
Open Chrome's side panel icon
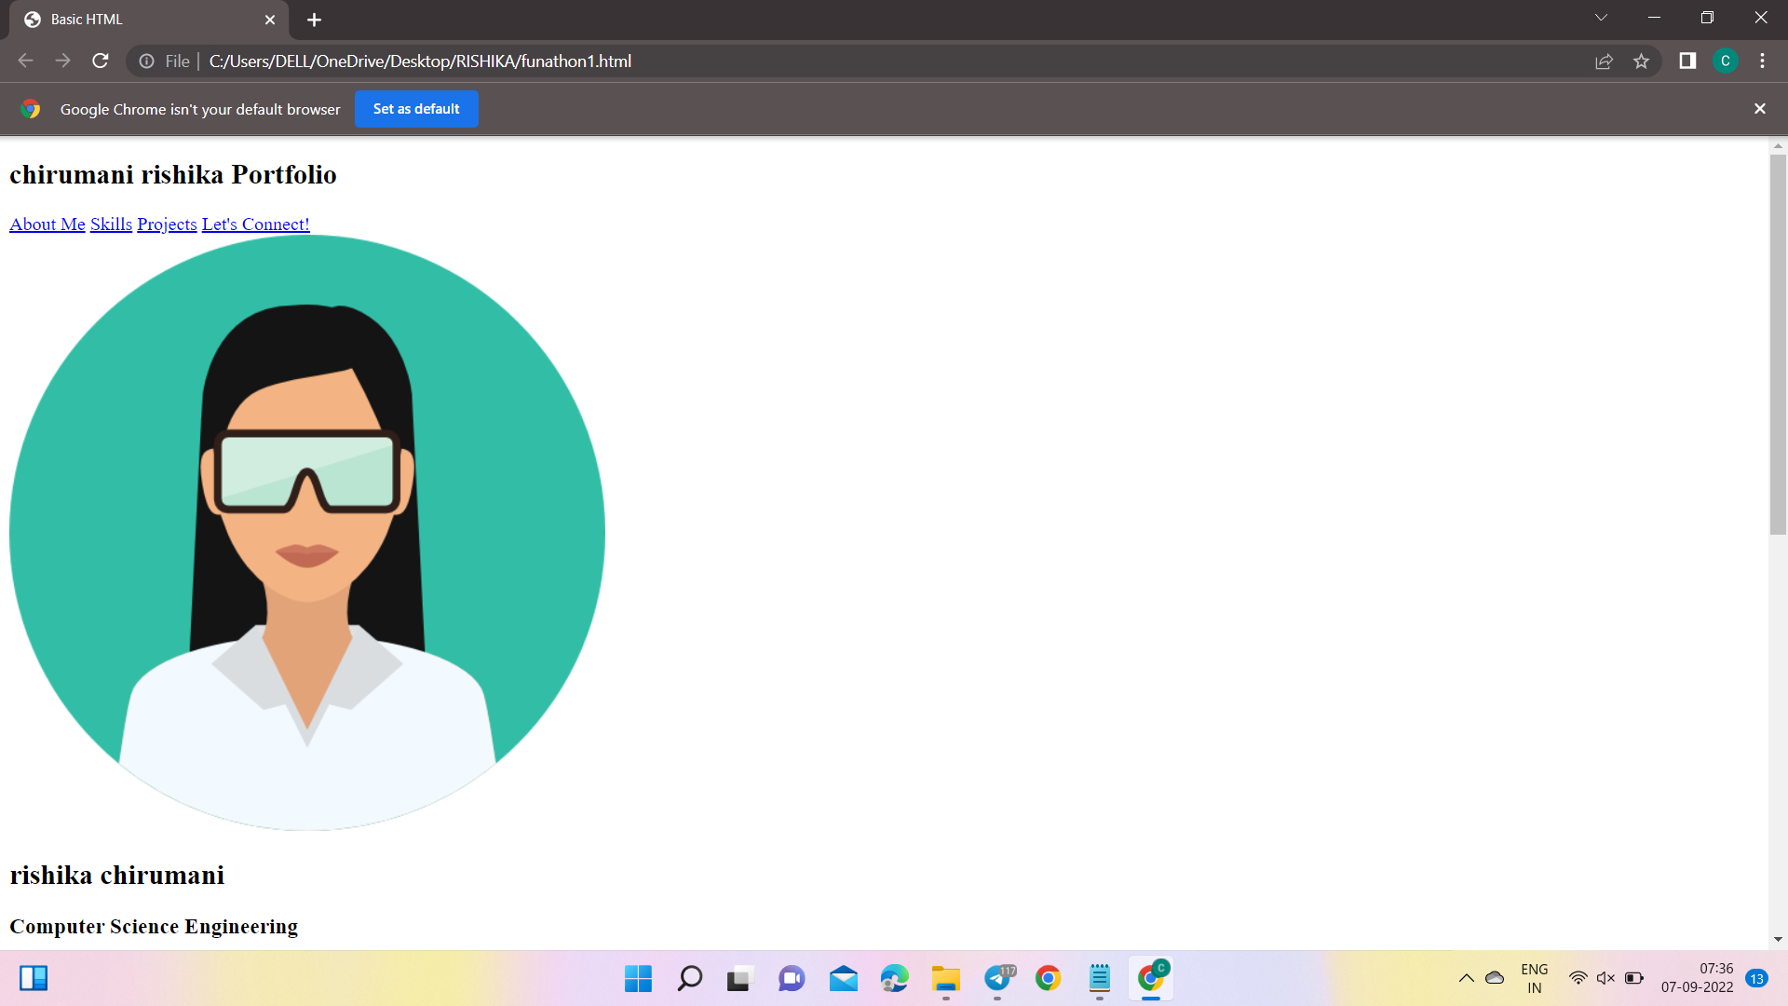(x=1686, y=61)
